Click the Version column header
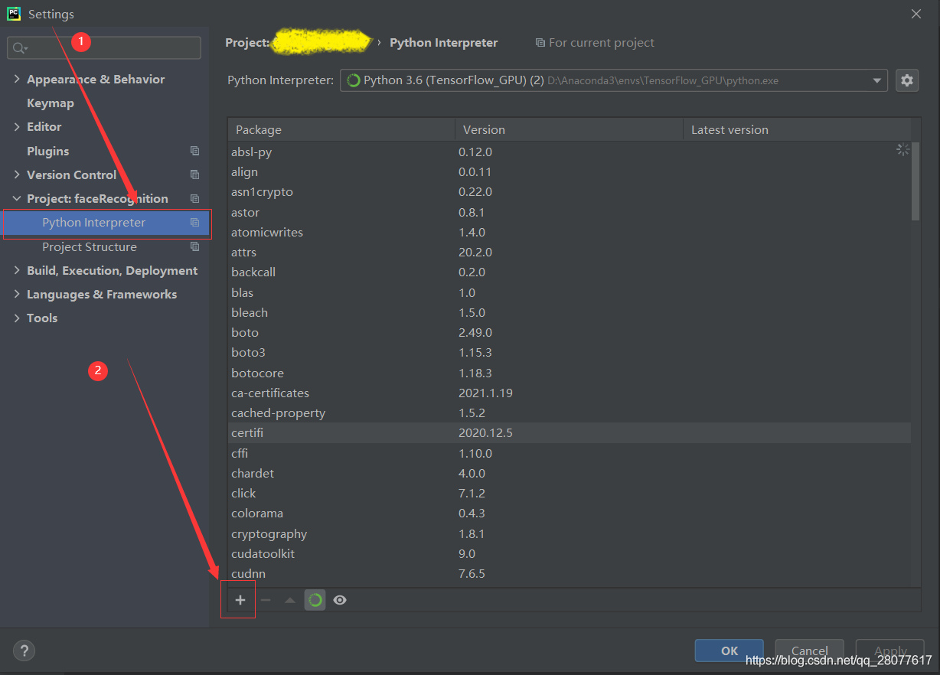 pos(569,129)
